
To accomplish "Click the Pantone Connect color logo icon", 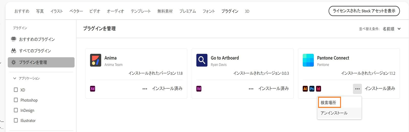I will click(x=308, y=60).
